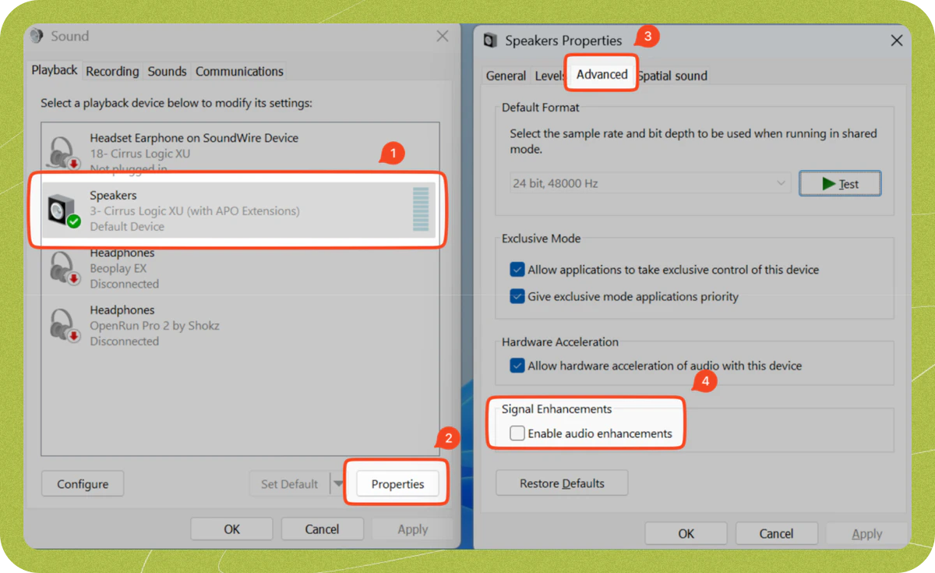The image size is (935, 573).
Task: Click the Properties button in Sound window
Action: point(397,484)
